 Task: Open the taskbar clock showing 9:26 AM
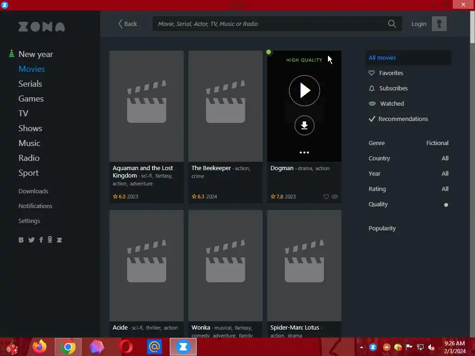point(455,347)
